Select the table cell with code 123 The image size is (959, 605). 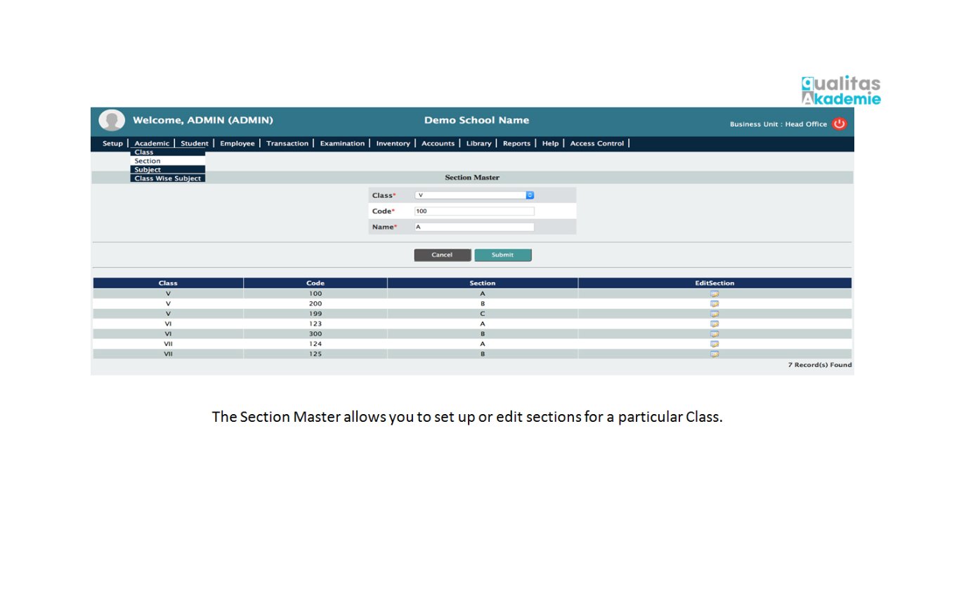coord(315,324)
